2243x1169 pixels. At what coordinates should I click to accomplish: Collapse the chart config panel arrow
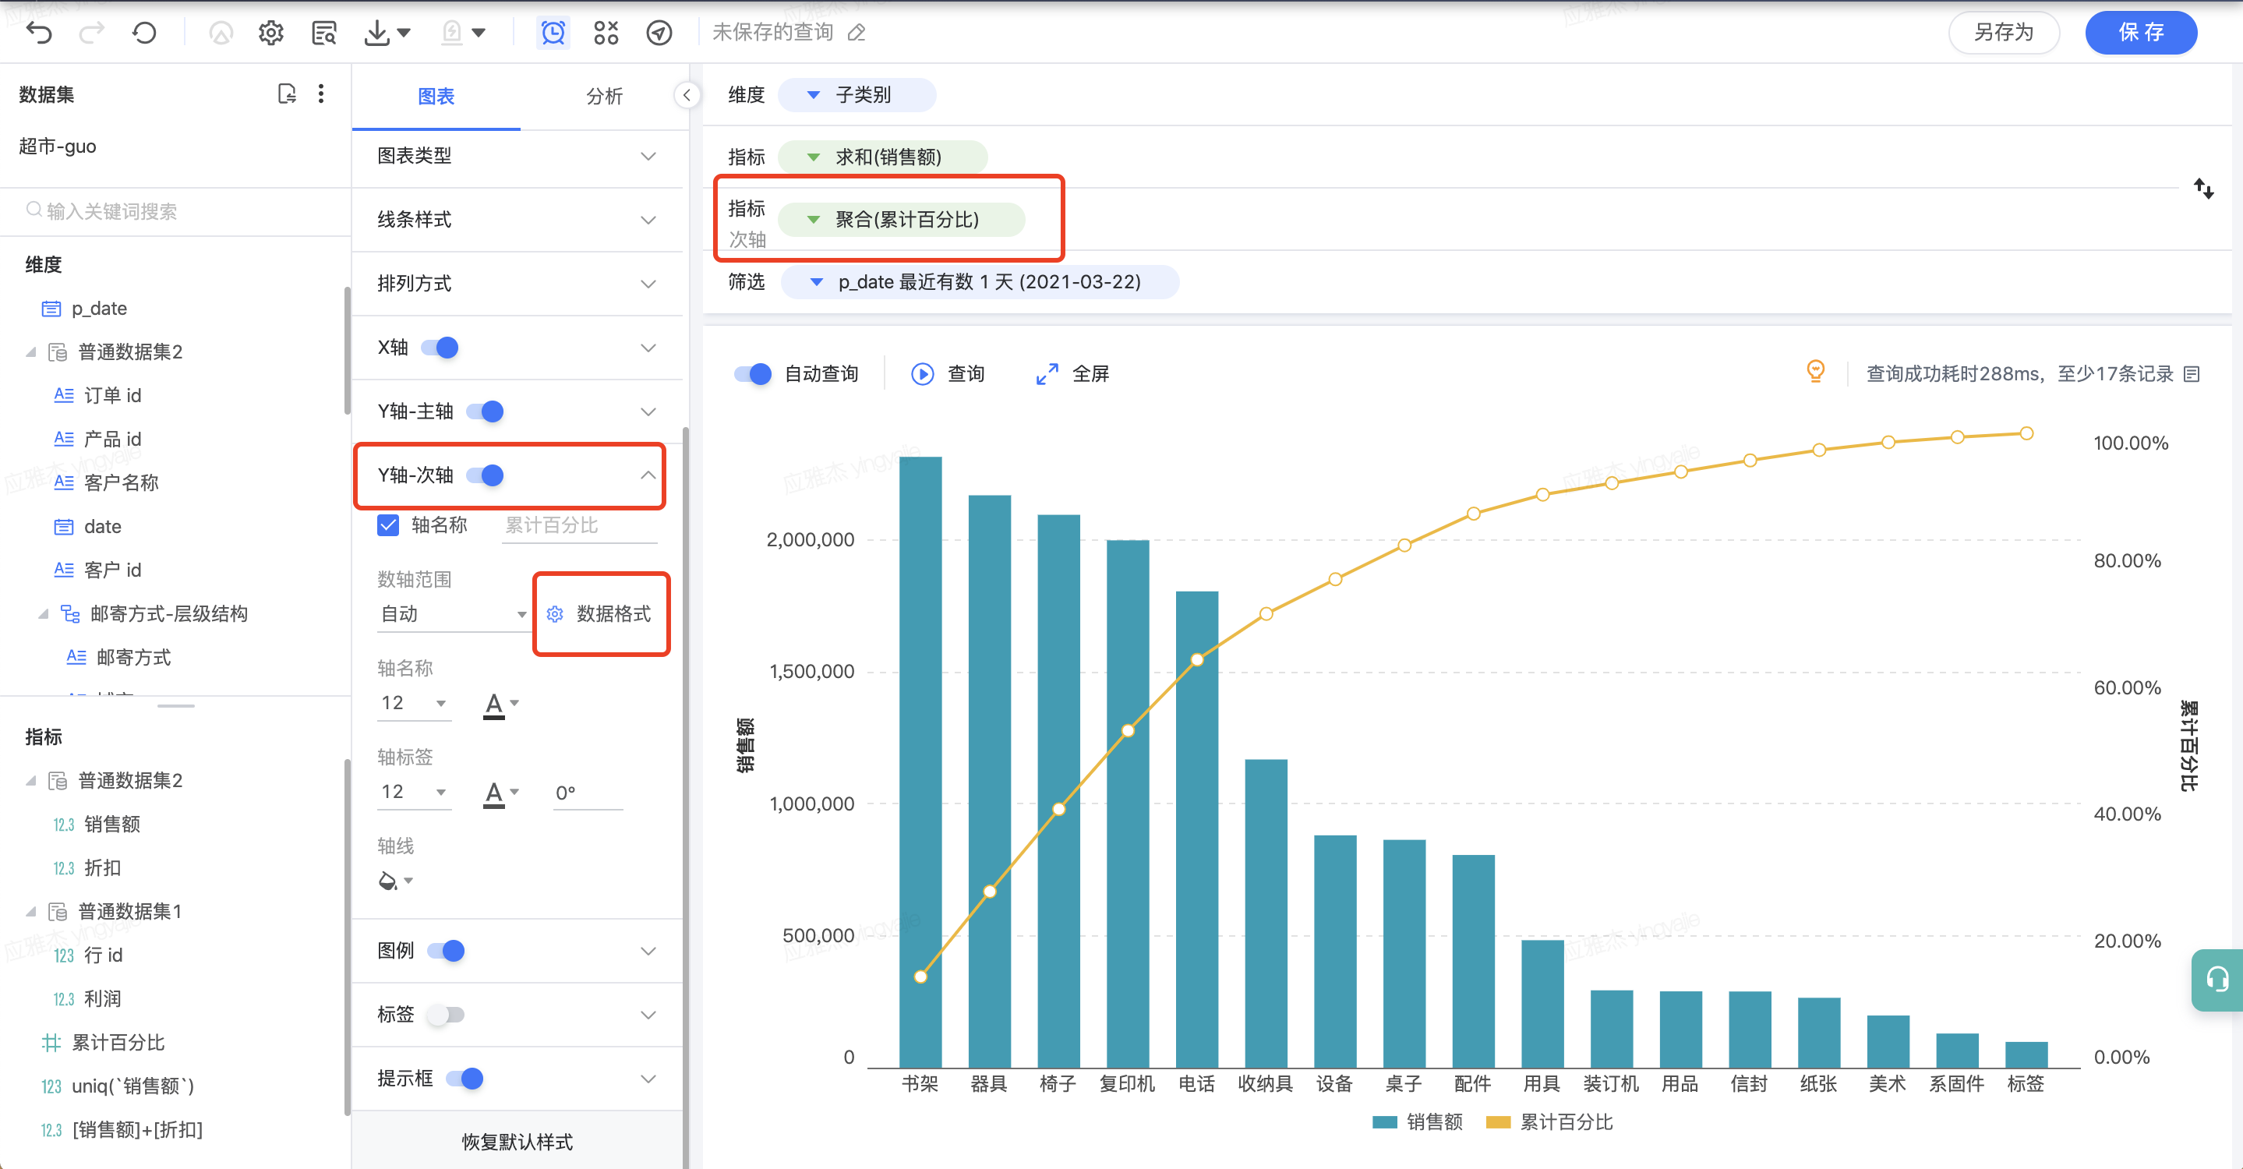(x=686, y=95)
